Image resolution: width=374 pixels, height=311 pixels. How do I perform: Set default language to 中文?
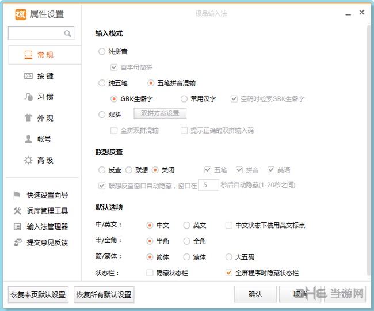point(150,225)
